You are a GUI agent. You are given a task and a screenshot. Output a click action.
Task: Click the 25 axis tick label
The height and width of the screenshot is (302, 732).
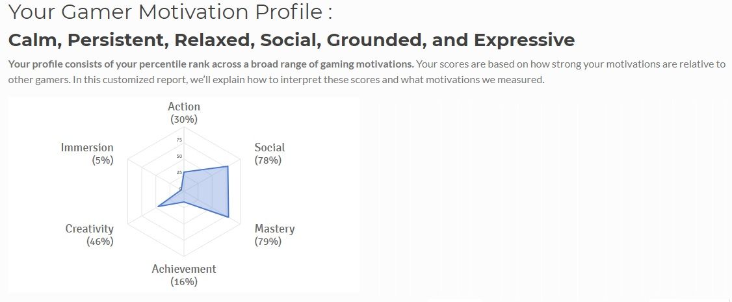click(179, 173)
